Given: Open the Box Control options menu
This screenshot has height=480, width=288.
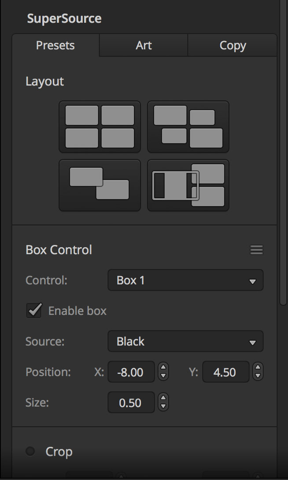Looking at the screenshot, I should (257, 250).
